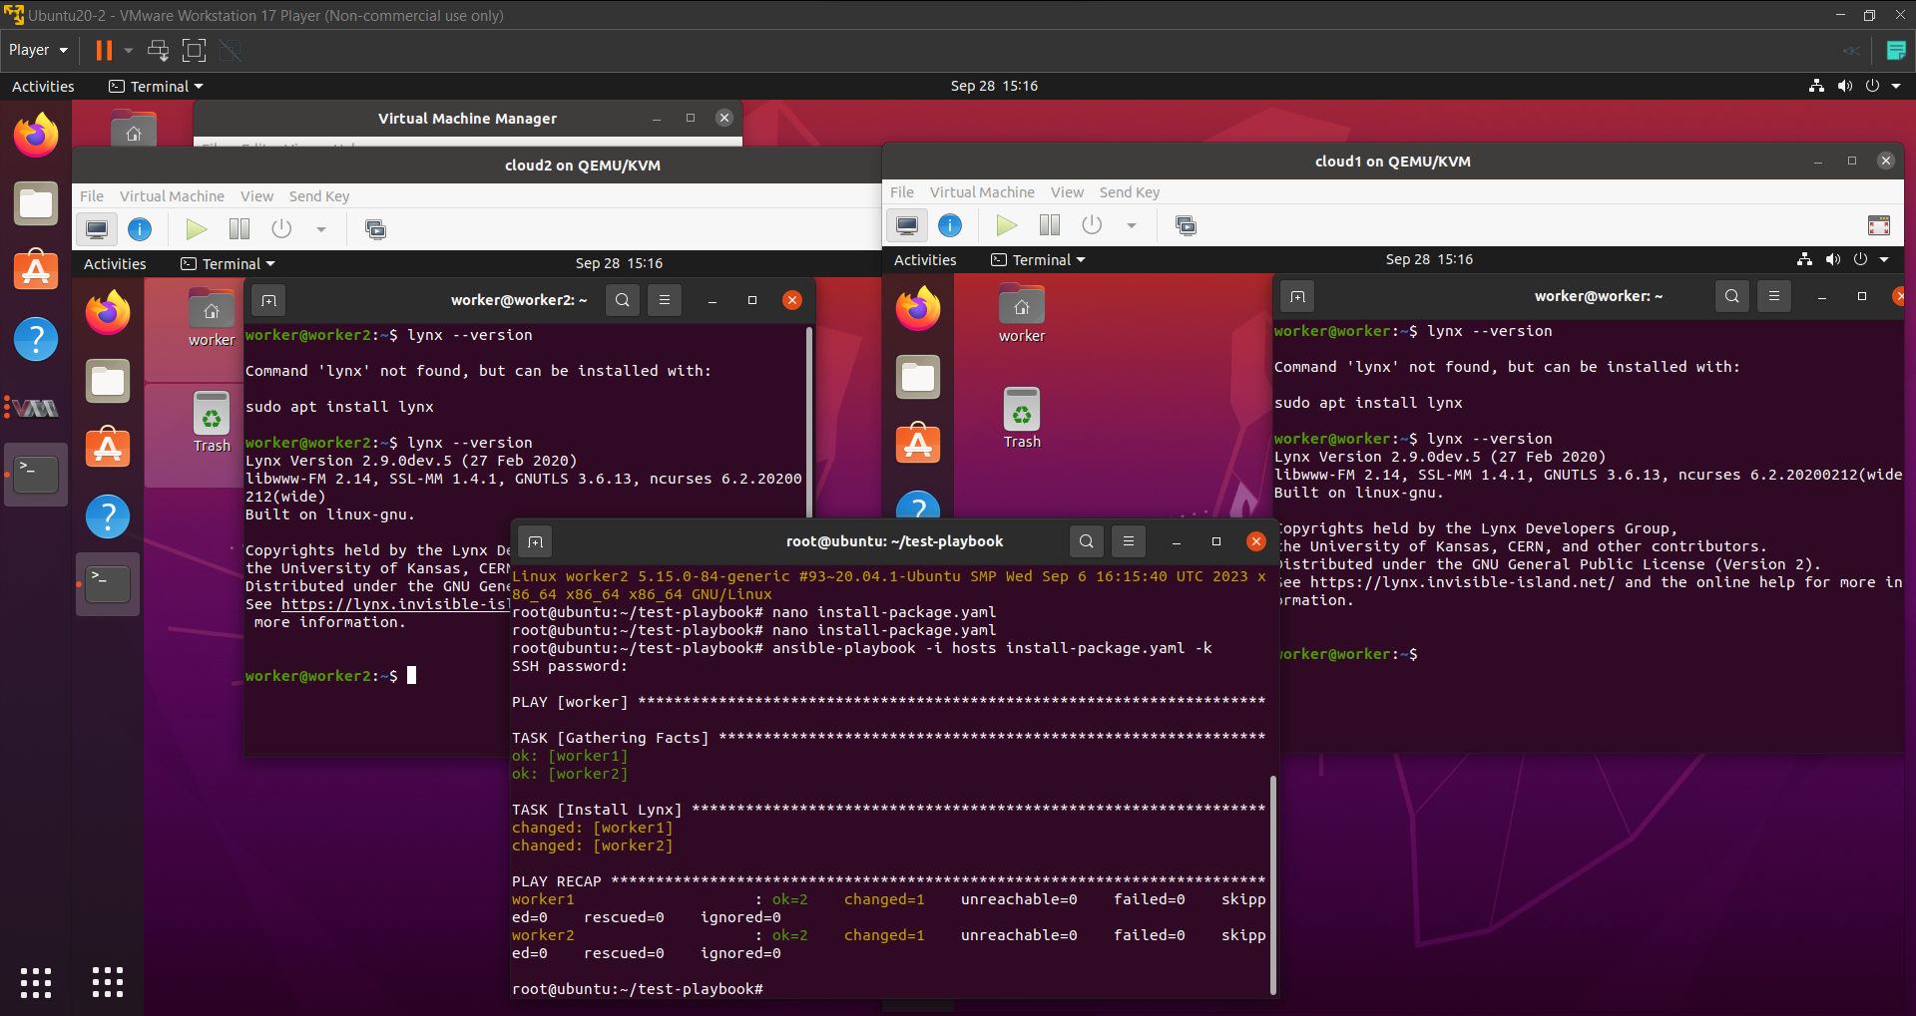Open Activities inside cloud2 guest
1916x1016 pixels.
(x=115, y=264)
